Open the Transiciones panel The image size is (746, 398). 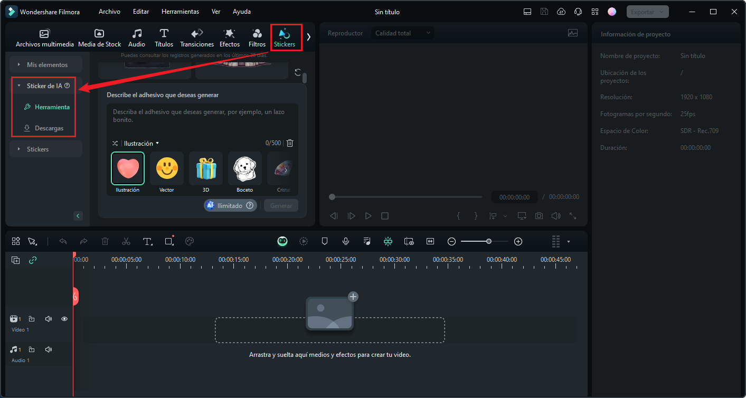196,37
